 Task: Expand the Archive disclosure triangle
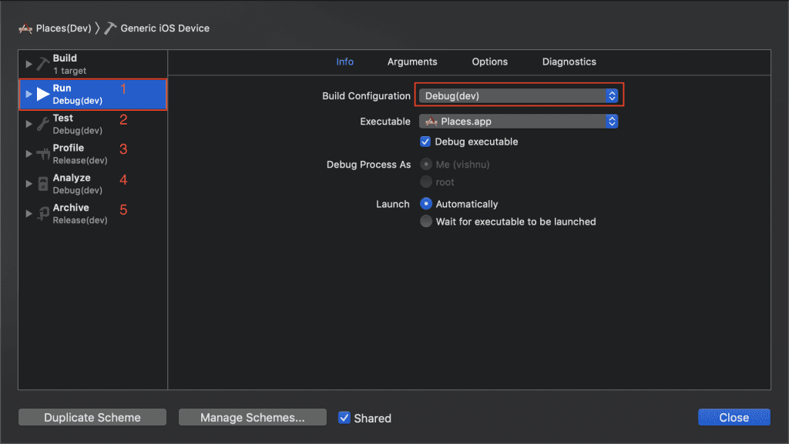[29, 213]
